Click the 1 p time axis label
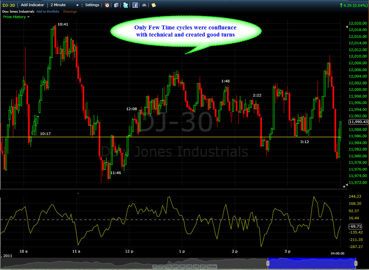Image resolution: width=369 pixels, height=270 pixels. pyautogui.click(x=182, y=251)
